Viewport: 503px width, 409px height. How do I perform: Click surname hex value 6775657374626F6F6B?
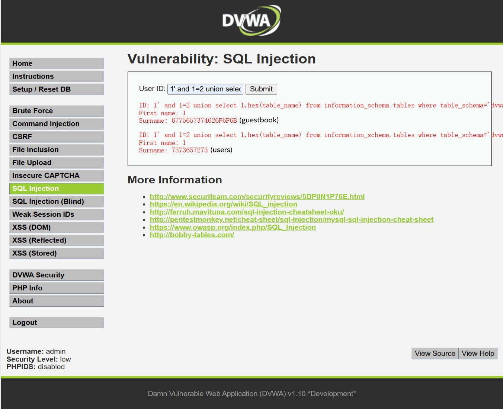click(x=204, y=120)
